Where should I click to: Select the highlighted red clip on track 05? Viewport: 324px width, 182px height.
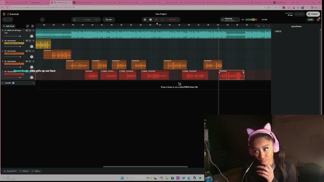(x=232, y=75)
